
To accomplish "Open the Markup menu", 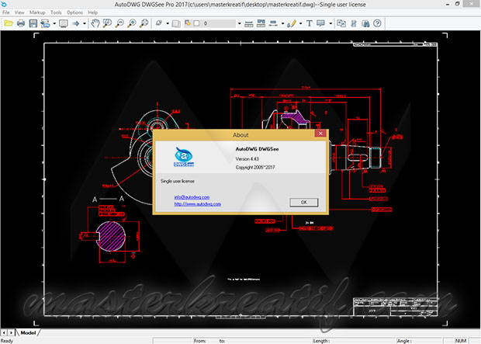I will (37, 12).
